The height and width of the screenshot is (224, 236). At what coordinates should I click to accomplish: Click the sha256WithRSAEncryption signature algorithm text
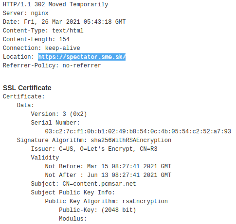point(131,140)
